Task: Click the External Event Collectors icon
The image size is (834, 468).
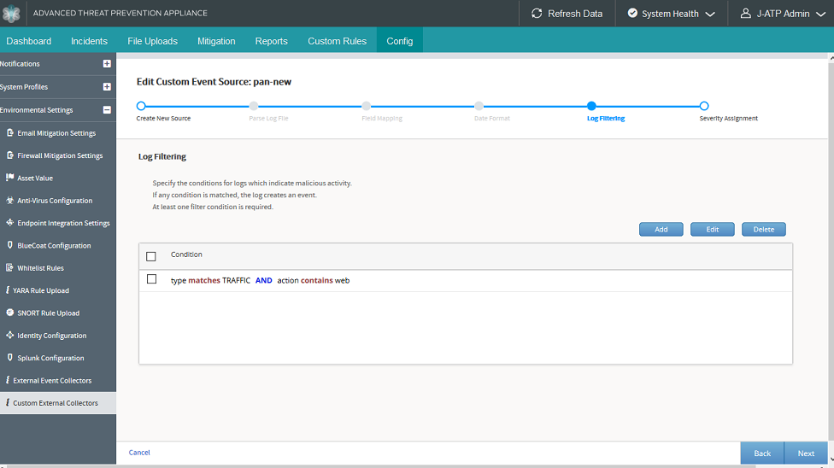Action: tap(8, 380)
